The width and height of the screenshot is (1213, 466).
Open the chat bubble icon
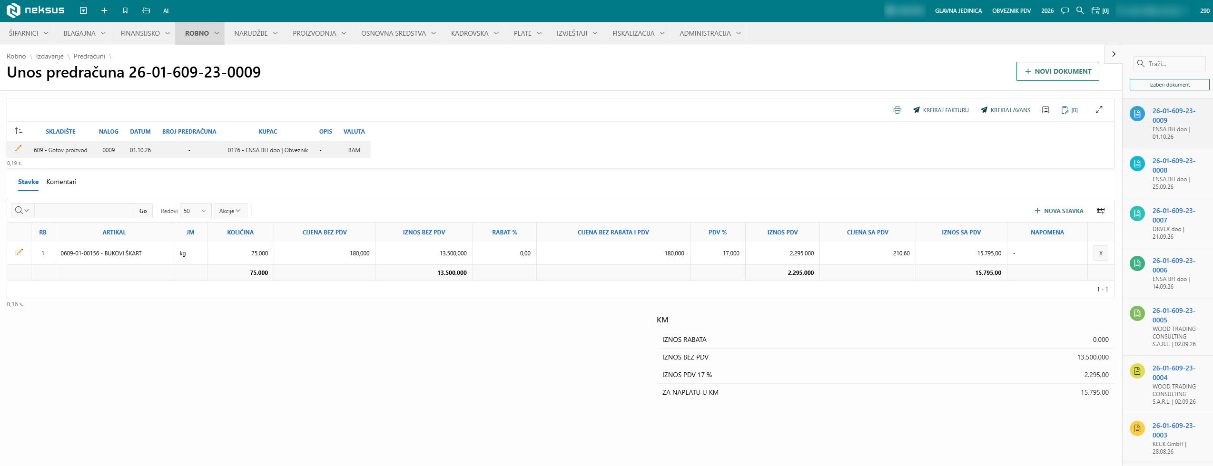(x=1065, y=10)
